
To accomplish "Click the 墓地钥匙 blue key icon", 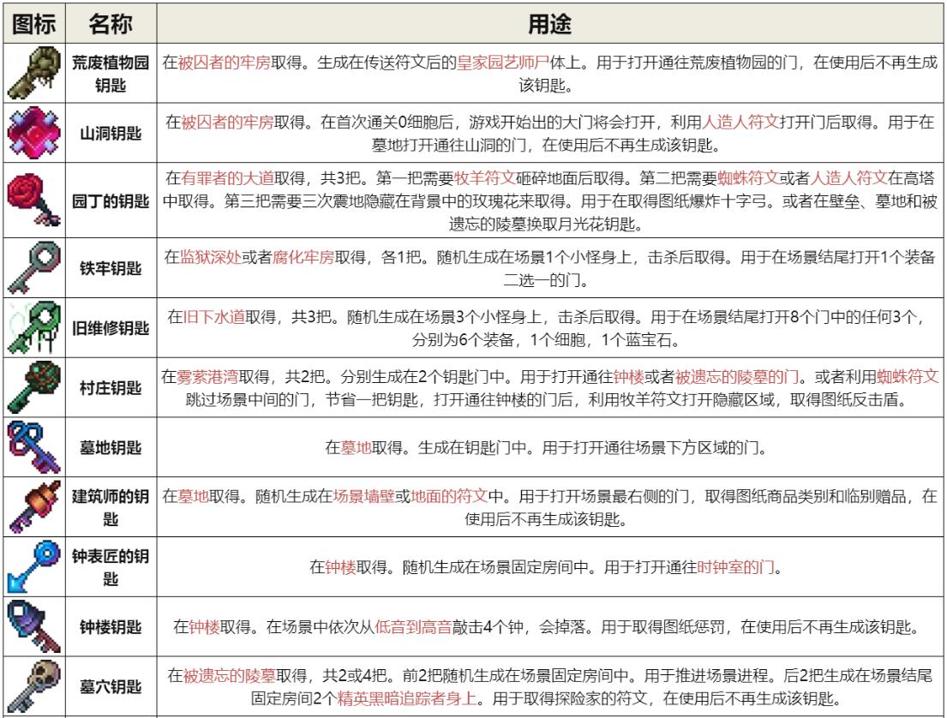I will (33, 446).
